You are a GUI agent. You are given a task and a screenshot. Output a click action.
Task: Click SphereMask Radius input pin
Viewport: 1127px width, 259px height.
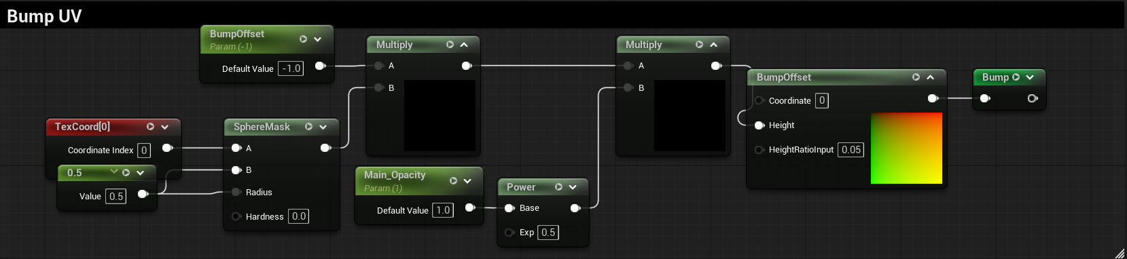click(x=236, y=192)
